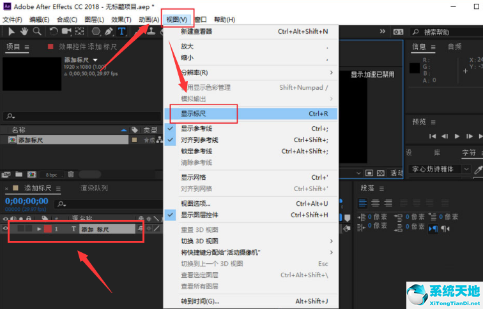Image resolution: width=483 pixels, height=309 pixels.
Task: Align paragraph text right
Action: 388,203
